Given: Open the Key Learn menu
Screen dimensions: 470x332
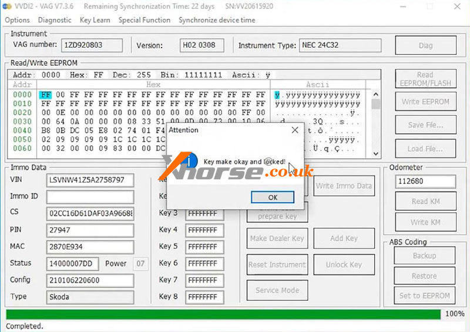Looking at the screenshot, I should (x=95, y=20).
